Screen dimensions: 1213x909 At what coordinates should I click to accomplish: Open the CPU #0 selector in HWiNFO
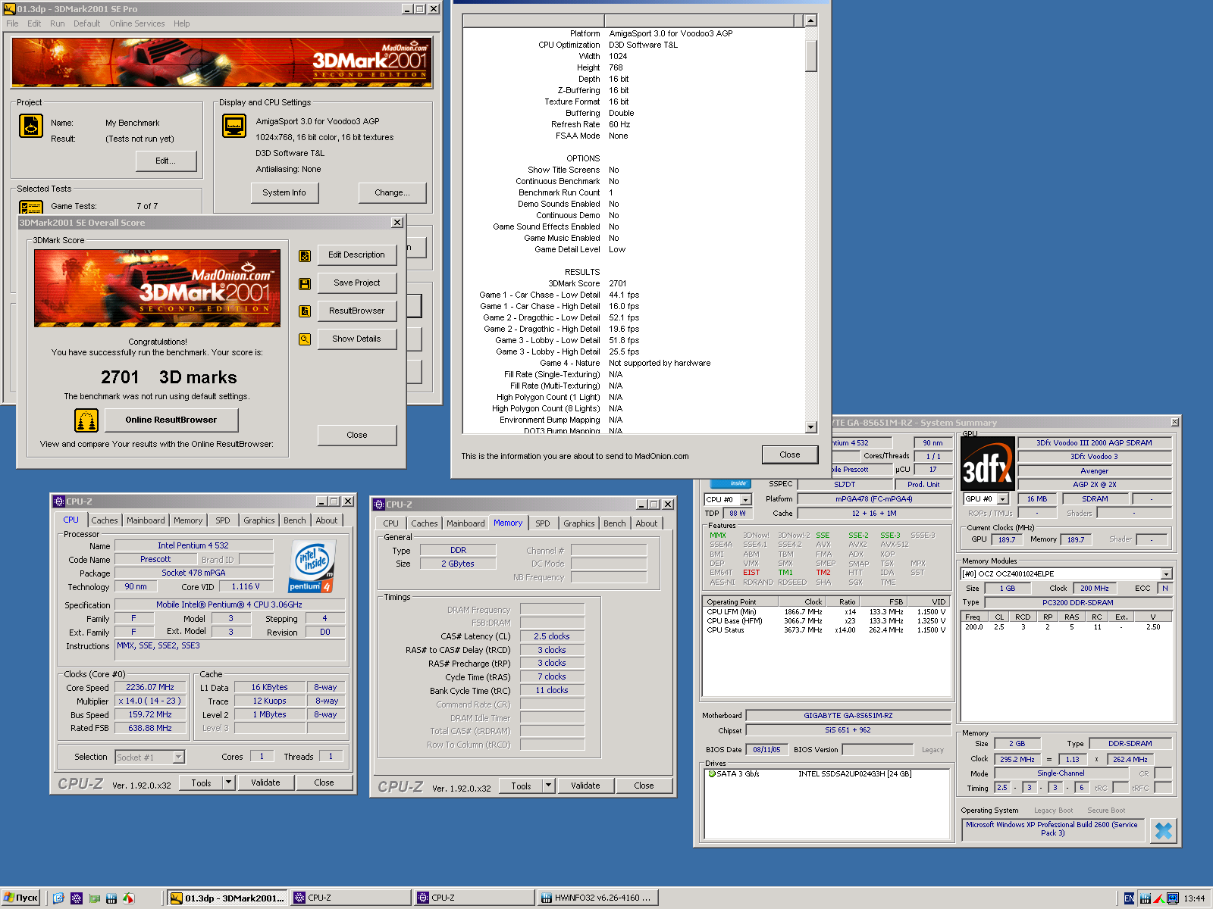[746, 500]
